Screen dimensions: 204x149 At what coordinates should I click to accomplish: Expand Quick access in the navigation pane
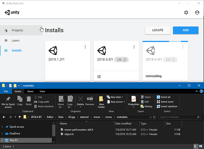coord(2,127)
